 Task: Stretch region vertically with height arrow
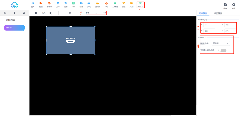tap(96, 13)
